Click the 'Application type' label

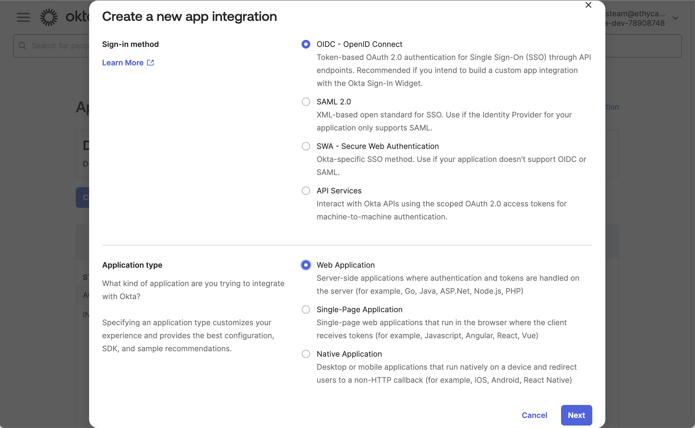[x=132, y=265]
